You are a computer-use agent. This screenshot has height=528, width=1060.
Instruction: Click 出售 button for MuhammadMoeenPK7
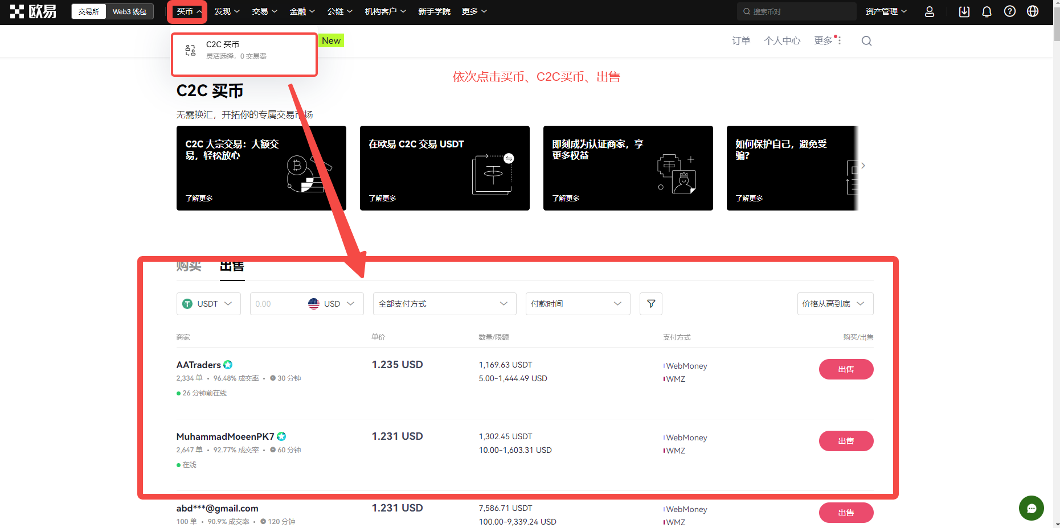pos(846,441)
